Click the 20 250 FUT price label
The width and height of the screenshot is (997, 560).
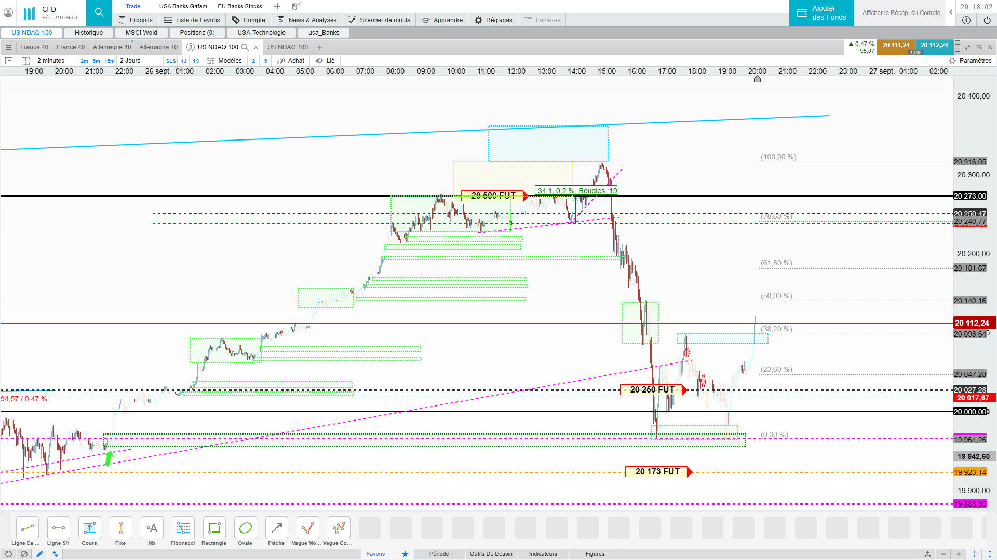pos(652,389)
